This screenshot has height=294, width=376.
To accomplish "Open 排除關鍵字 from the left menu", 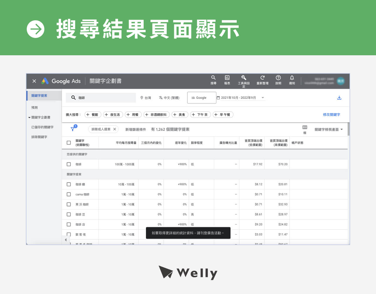I will coord(40,137).
